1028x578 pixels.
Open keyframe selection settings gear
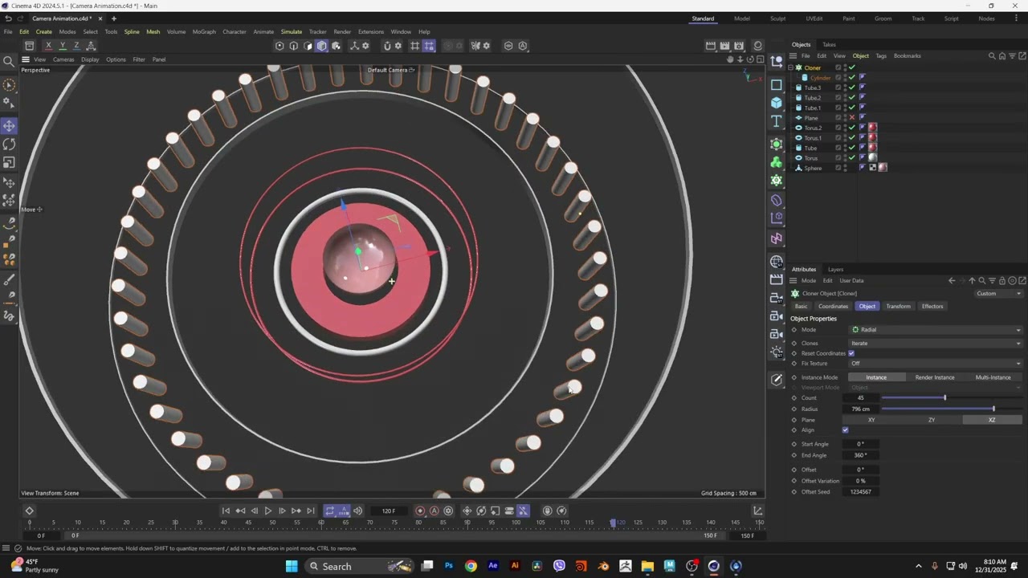pyautogui.click(x=448, y=511)
